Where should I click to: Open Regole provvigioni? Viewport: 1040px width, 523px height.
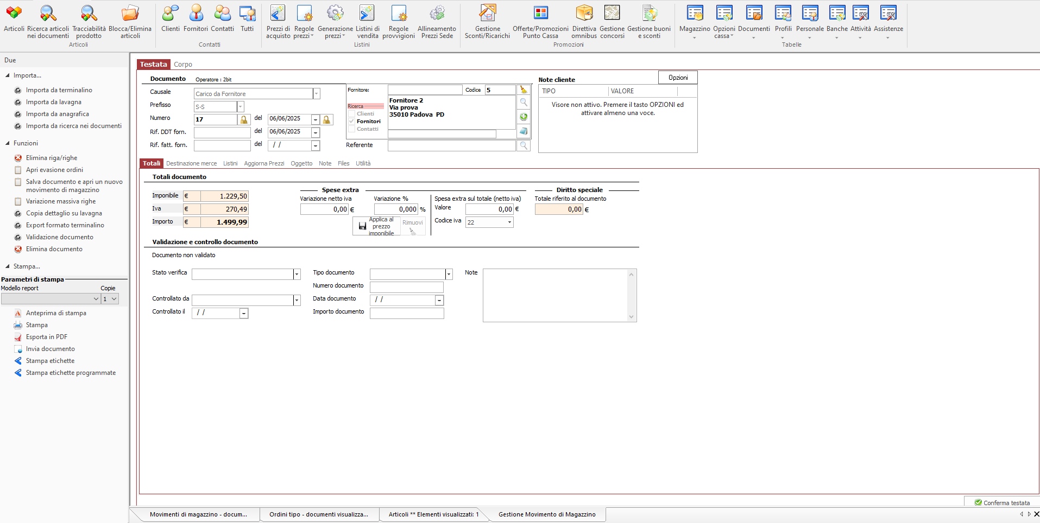pos(399,22)
